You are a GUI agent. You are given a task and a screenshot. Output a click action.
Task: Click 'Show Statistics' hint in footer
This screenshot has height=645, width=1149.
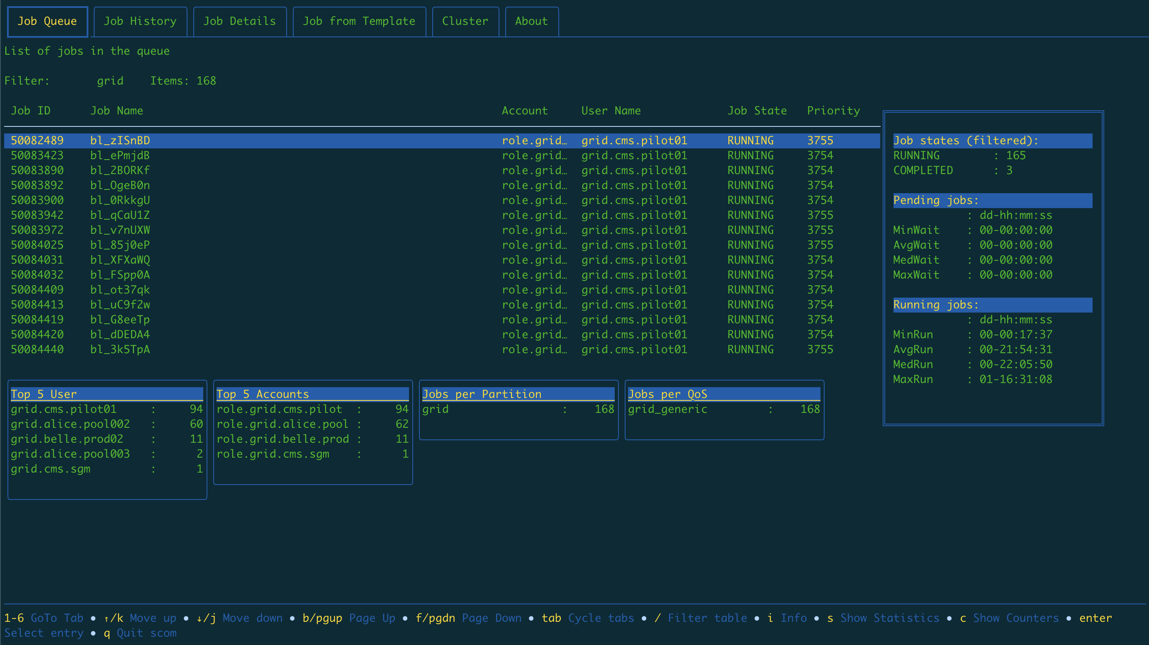pyautogui.click(x=889, y=618)
